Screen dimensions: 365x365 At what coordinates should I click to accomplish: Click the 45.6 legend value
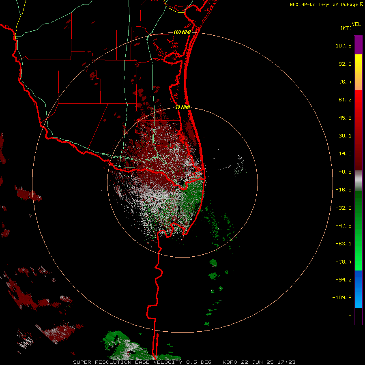[x=345, y=118]
